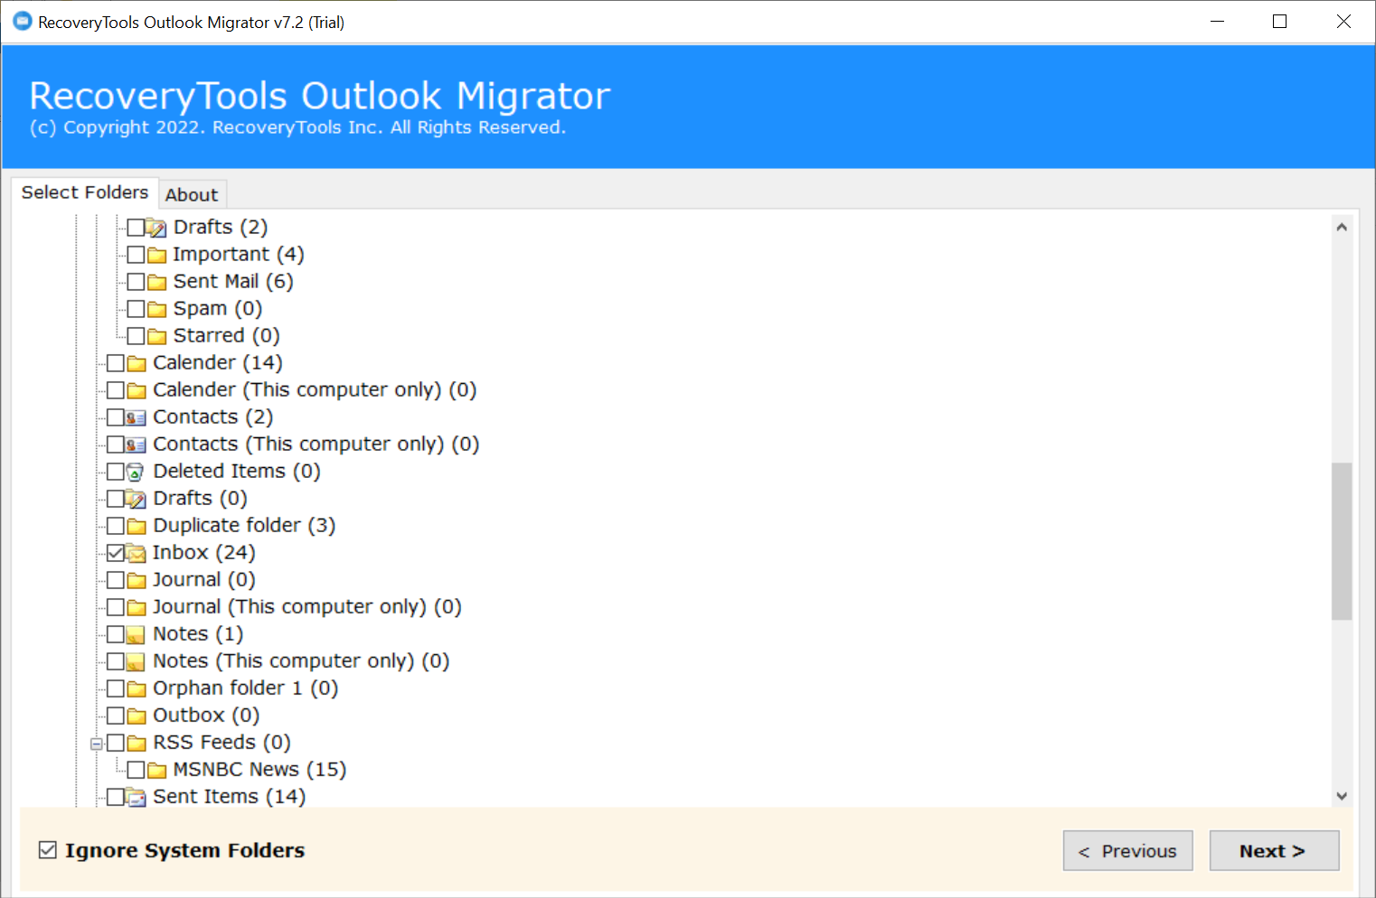This screenshot has width=1376, height=898.
Task: Click the Outbox folder icon
Action: (x=137, y=716)
